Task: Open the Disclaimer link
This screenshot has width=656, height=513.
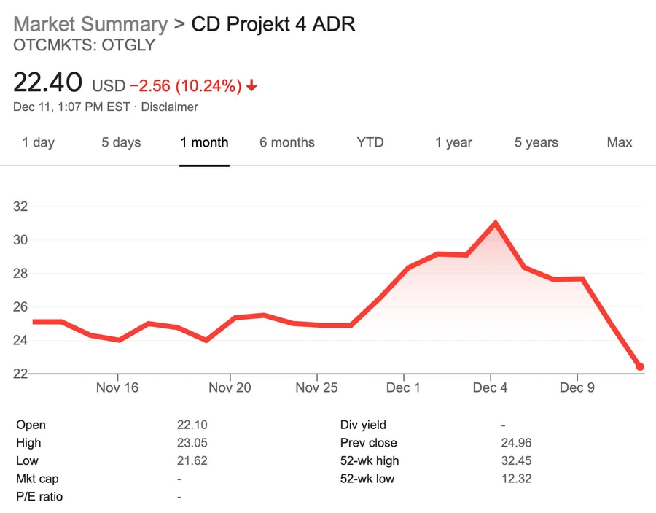Action: point(169,107)
